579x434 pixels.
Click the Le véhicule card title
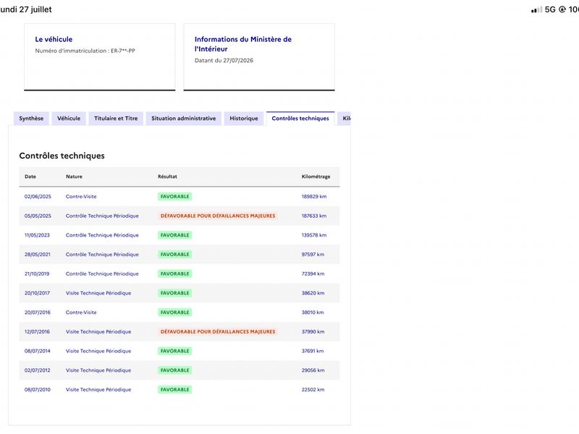54,39
